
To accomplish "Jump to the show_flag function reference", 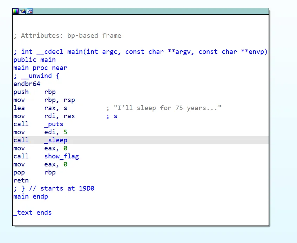I will click(x=61, y=156).
